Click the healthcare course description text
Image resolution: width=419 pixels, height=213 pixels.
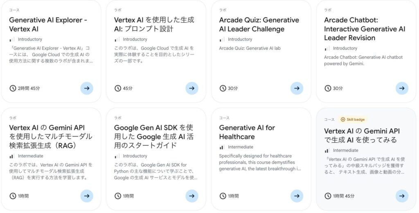coord(260,162)
